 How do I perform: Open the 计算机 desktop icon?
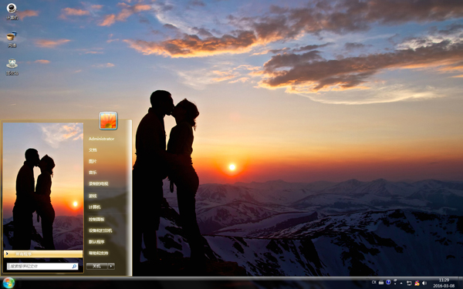12,12
